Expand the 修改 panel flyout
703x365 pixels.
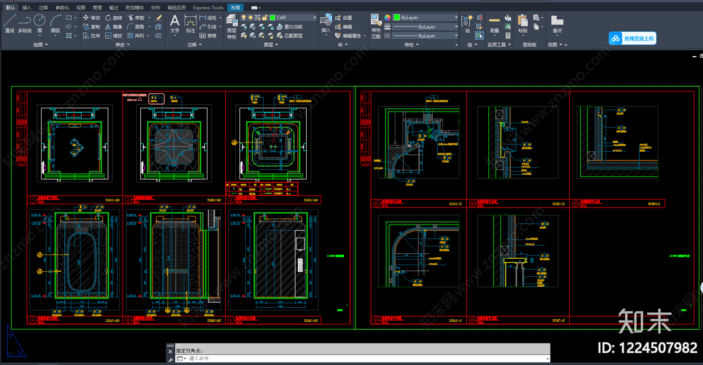[123, 45]
